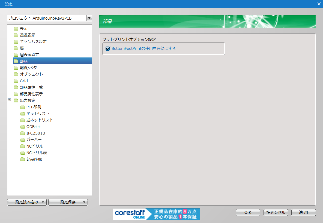Click the folder icon beside 配線/ベタ

16,68
